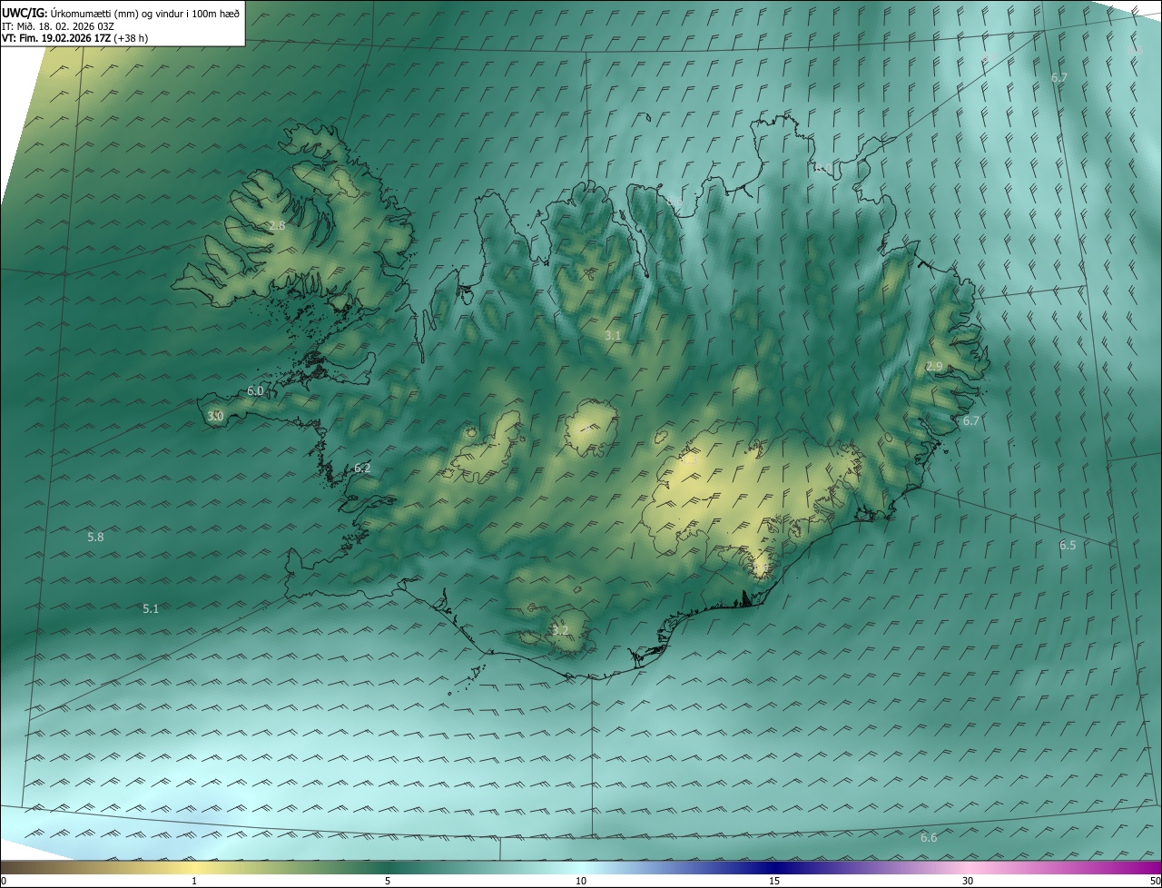The image size is (1162, 888).
Task: Click the 2.9 value label in the Eastfjords
Action: coord(934,365)
